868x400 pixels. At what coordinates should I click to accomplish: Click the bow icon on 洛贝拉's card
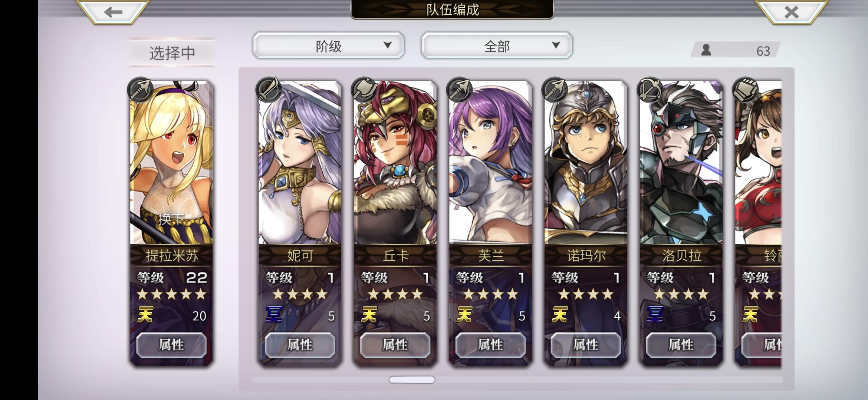coord(650,90)
